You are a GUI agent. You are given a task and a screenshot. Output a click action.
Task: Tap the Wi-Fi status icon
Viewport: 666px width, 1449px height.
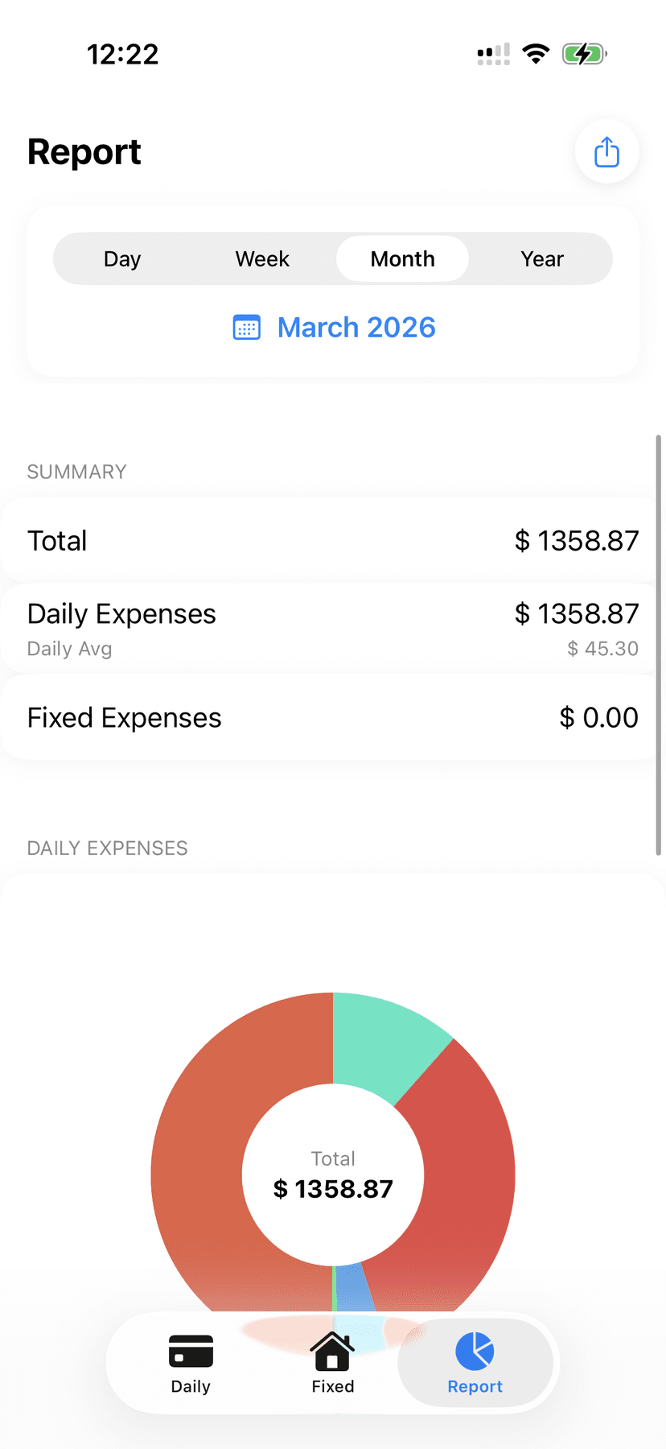(536, 54)
